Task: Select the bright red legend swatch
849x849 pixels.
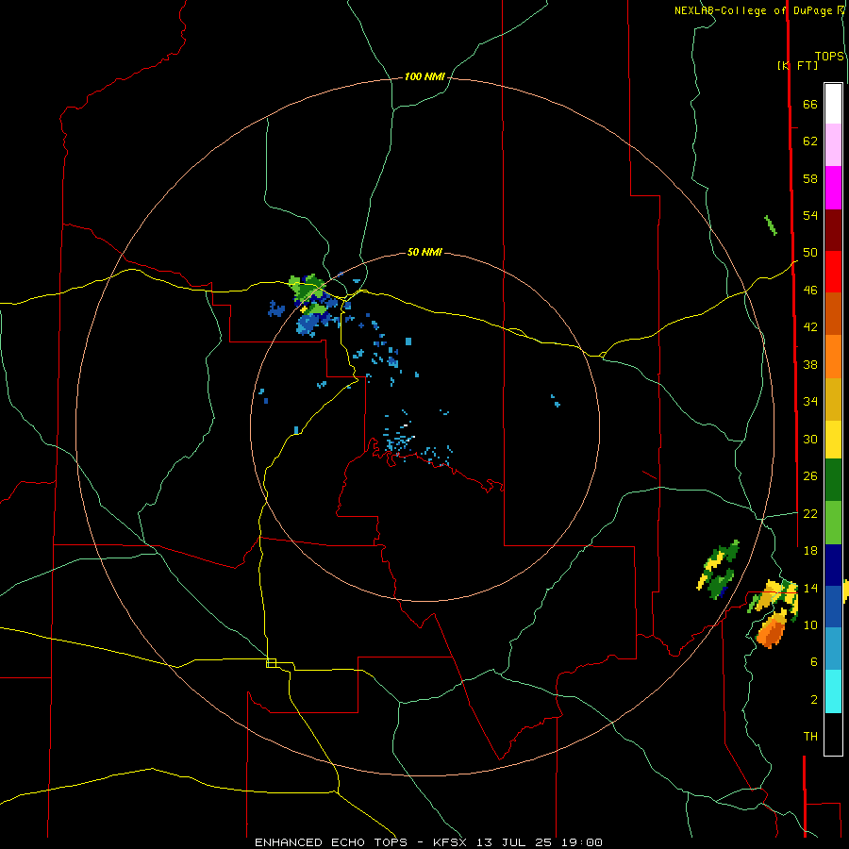Action: [x=833, y=272]
